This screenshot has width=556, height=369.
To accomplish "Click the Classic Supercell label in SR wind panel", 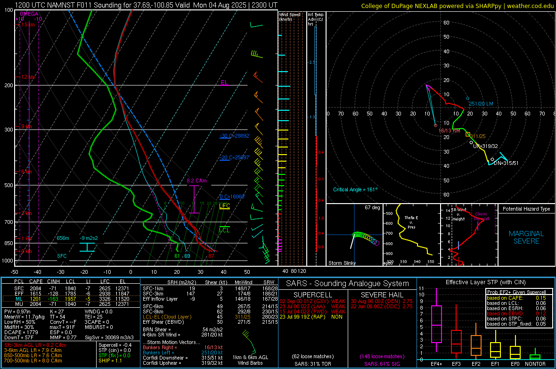I will coord(482,216).
